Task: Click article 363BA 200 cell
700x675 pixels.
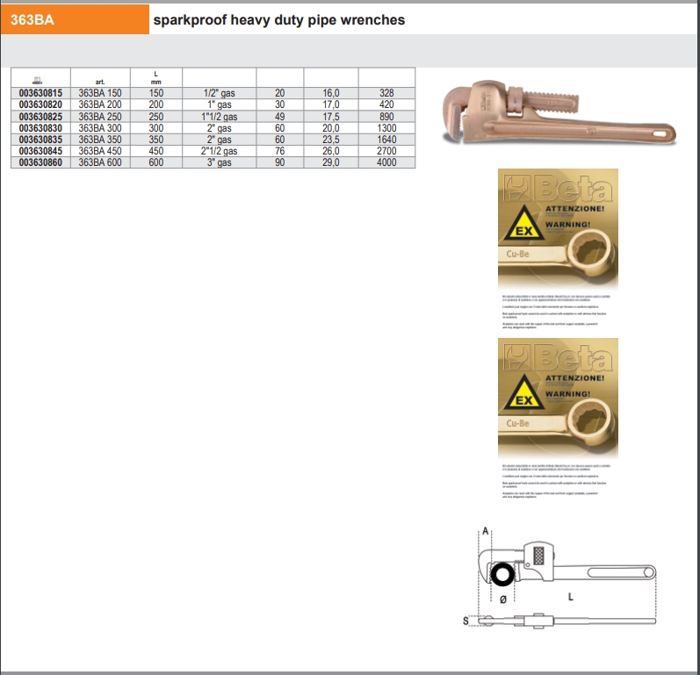Action: click(x=100, y=104)
